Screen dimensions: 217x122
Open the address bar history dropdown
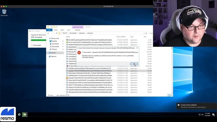tap(144, 33)
